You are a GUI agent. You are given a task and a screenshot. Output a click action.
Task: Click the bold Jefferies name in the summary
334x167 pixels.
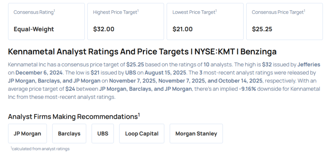pyautogui.click(x=309, y=65)
